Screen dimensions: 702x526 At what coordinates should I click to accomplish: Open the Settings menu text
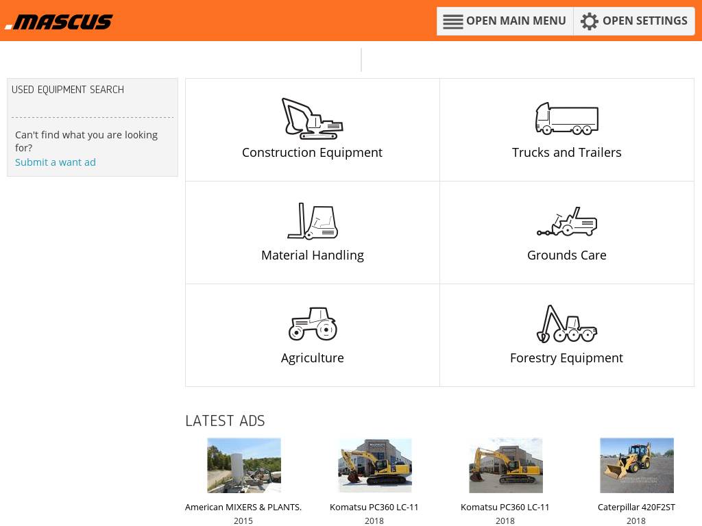(x=644, y=21)
